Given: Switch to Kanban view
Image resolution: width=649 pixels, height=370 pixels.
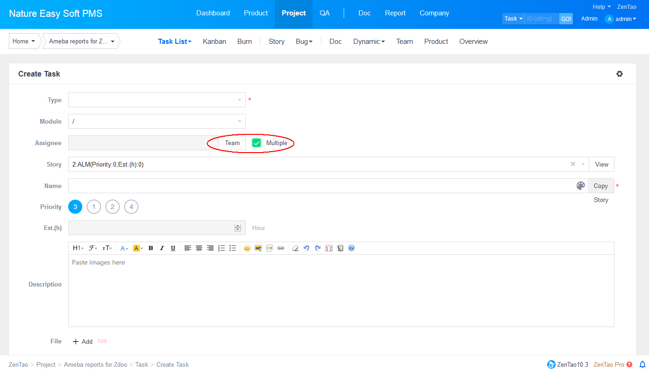Looking at the screenshot, I should click(214, 42).
